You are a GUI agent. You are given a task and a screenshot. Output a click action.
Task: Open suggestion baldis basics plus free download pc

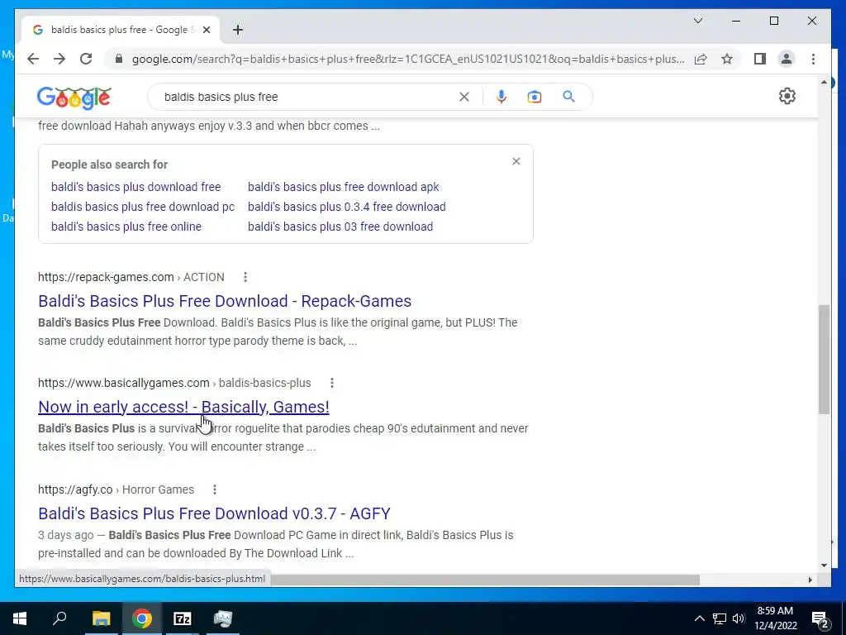click(143, 207)
